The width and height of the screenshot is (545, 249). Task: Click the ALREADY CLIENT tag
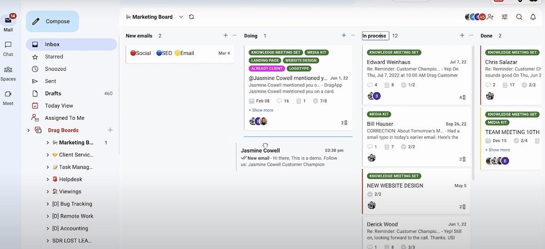(267, 68)
